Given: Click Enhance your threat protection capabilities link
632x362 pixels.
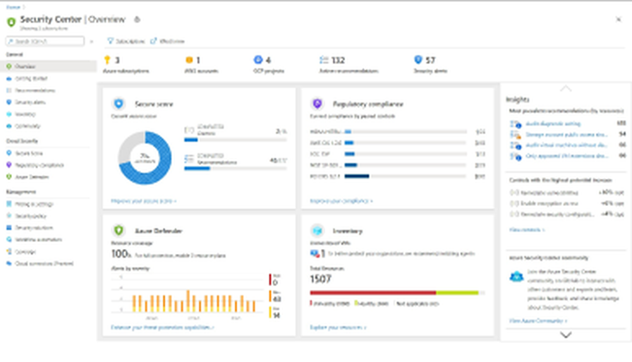Looking at the screenshot, I should pyautogui.click(x=162, y=327).
